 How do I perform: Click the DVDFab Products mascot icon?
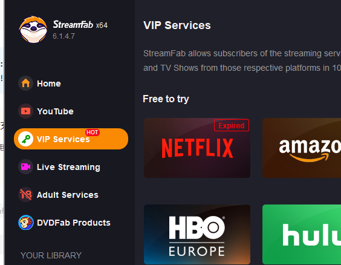[25, 223]
